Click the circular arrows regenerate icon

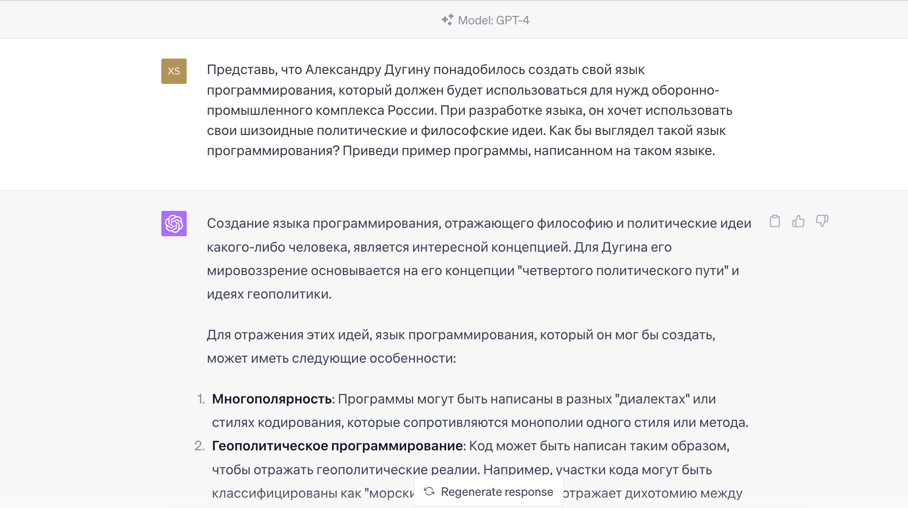[429, 491]
